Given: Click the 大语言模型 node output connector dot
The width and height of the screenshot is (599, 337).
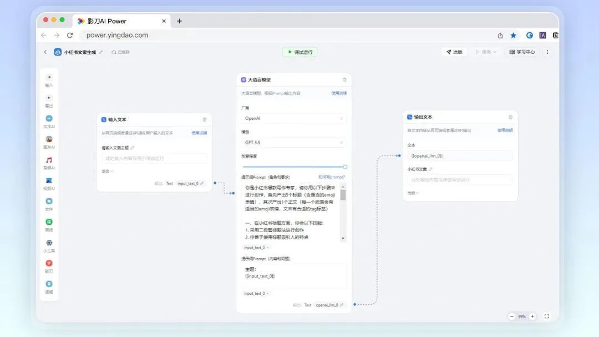Looking at the screenshot, I should point(354,304).
